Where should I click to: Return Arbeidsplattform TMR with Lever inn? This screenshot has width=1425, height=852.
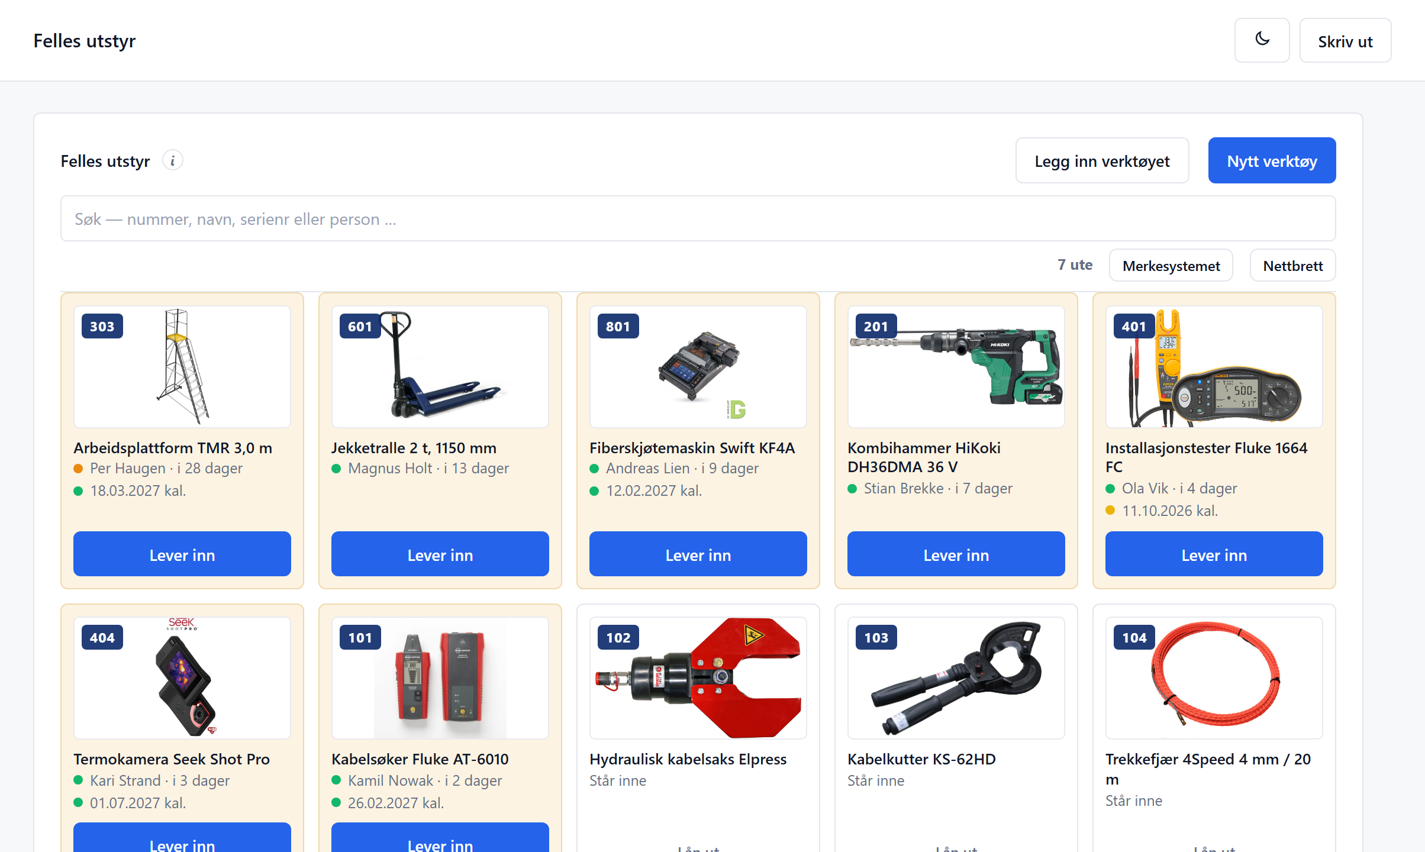(x=182, y=554)
